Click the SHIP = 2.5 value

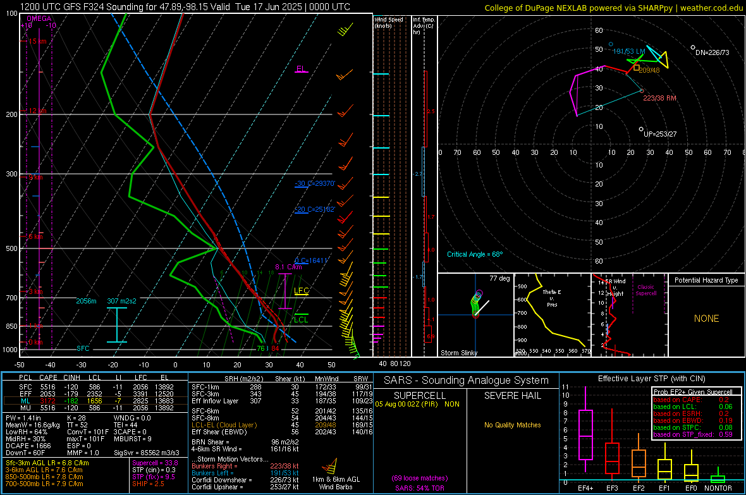point(148,484)
